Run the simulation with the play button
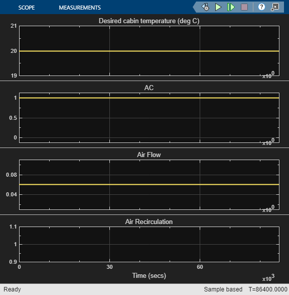The image size is (289, 295). 218,7
